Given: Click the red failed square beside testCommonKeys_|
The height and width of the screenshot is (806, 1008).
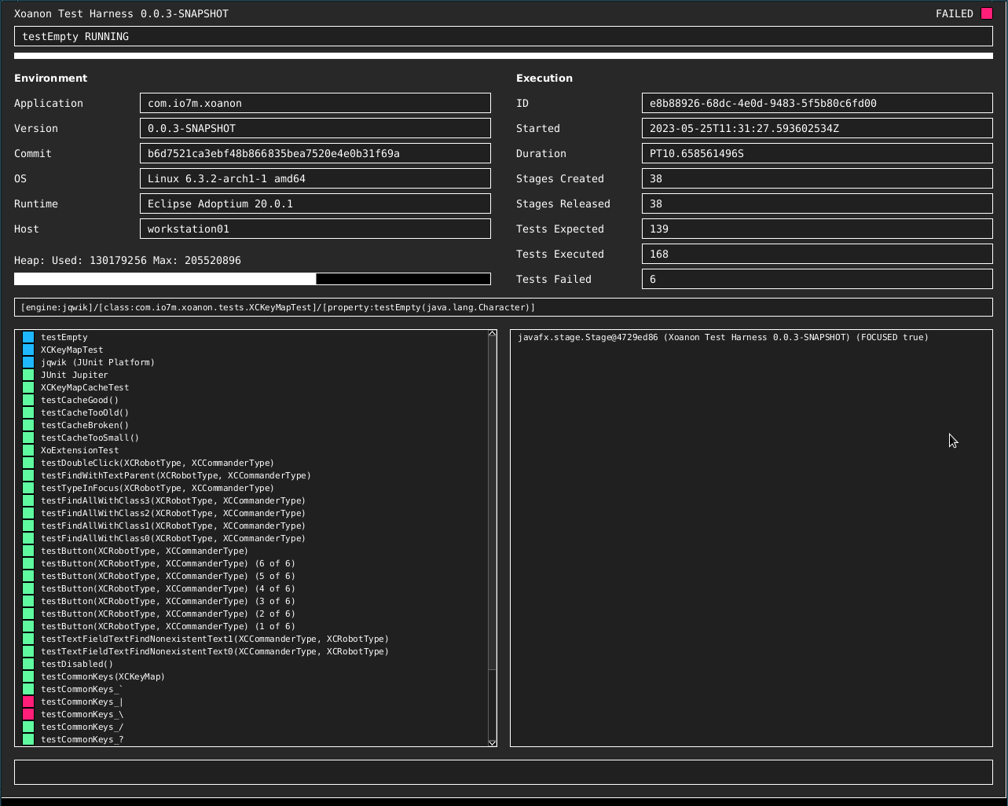Looking at the screenshot, I should click(x=28, y=702).
